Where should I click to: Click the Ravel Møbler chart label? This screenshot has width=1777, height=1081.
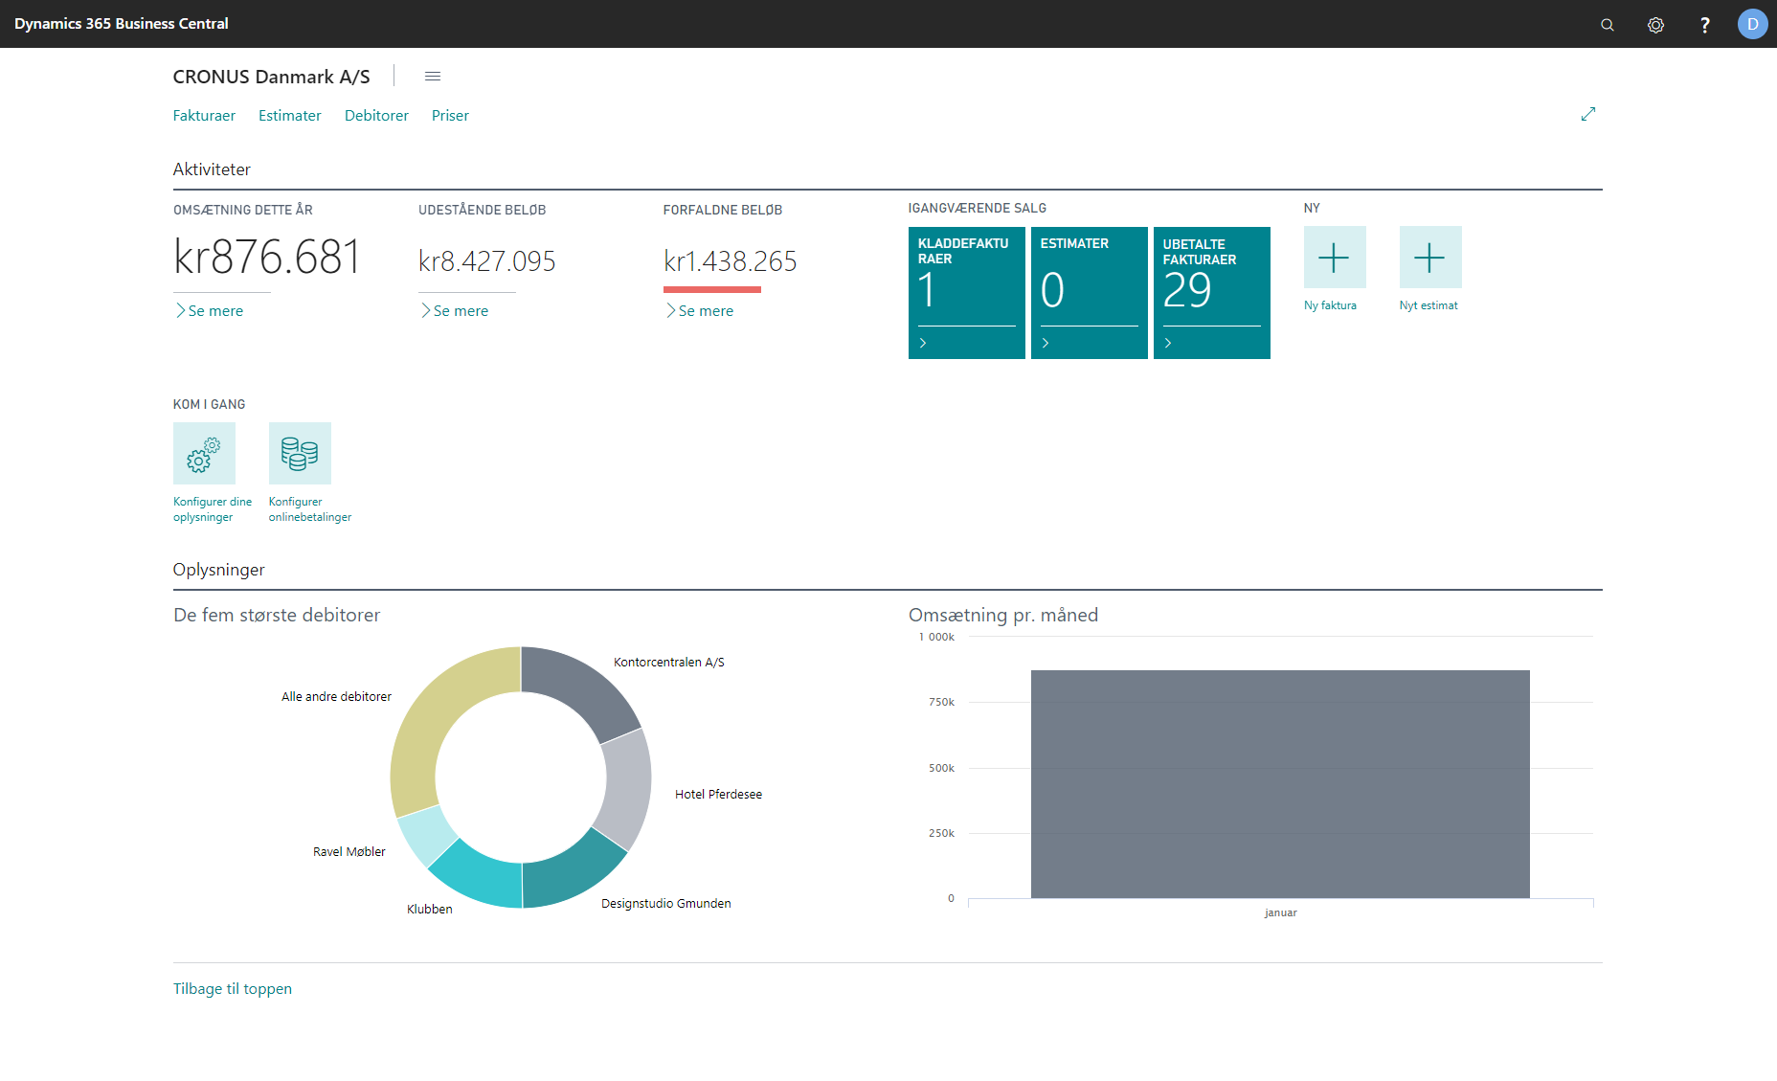(349, 852)
